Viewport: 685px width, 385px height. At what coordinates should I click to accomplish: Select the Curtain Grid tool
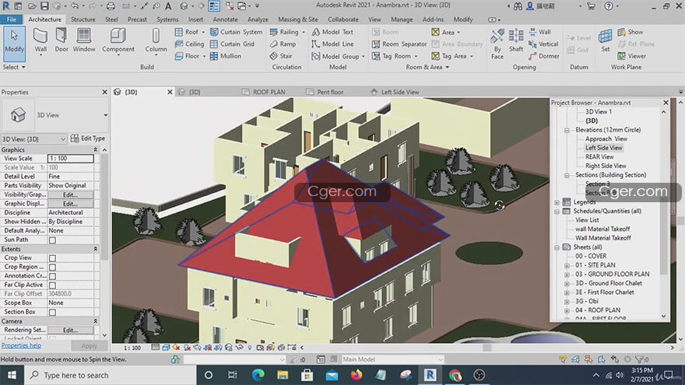tap(232, 44)
